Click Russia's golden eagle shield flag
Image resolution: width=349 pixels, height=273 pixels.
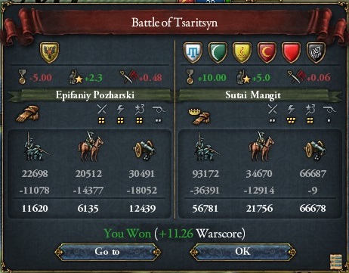click(49, 53)
